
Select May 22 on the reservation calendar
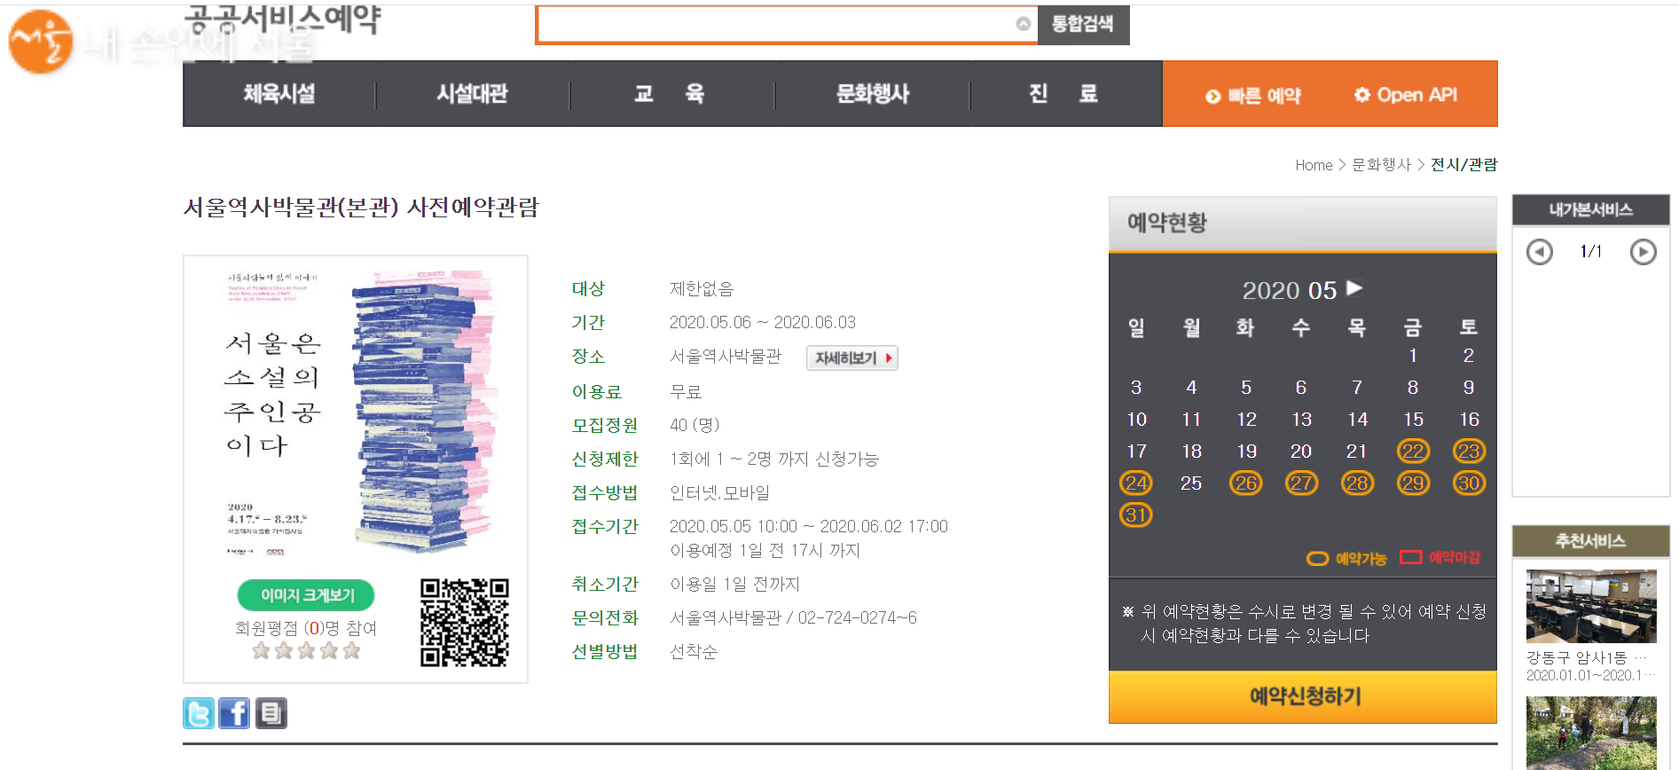[x=1413, y=452]
